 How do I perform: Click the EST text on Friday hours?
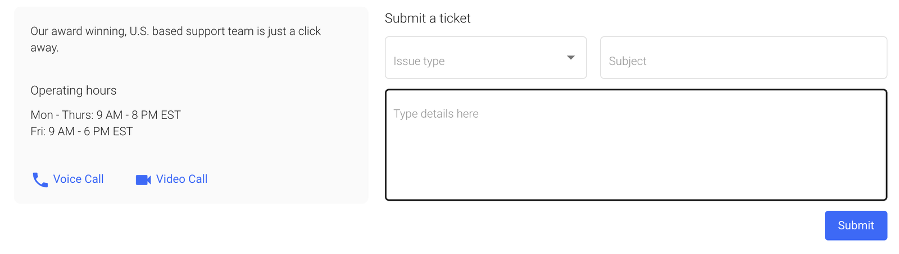point(122,131)
